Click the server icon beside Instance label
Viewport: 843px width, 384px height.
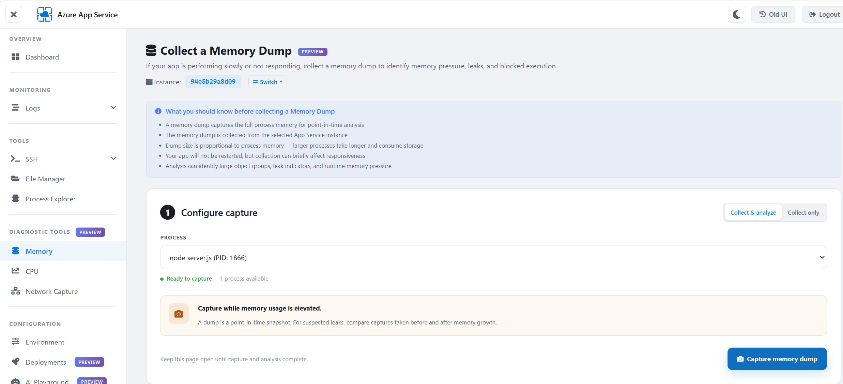[x=149, y=82]
